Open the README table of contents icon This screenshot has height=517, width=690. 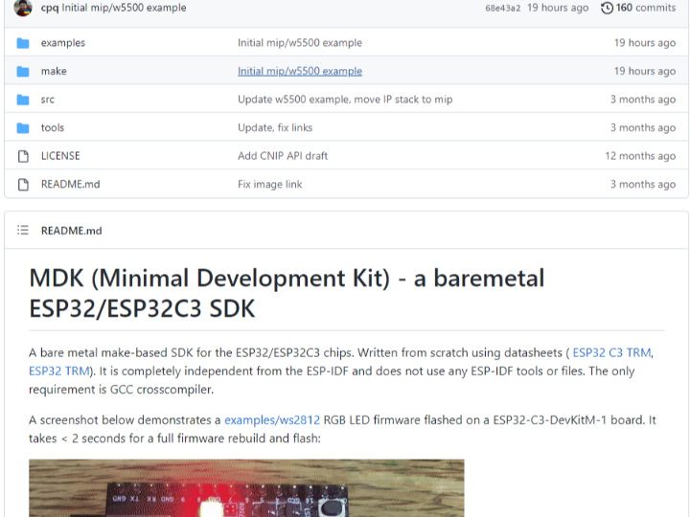tap(23, 231)
